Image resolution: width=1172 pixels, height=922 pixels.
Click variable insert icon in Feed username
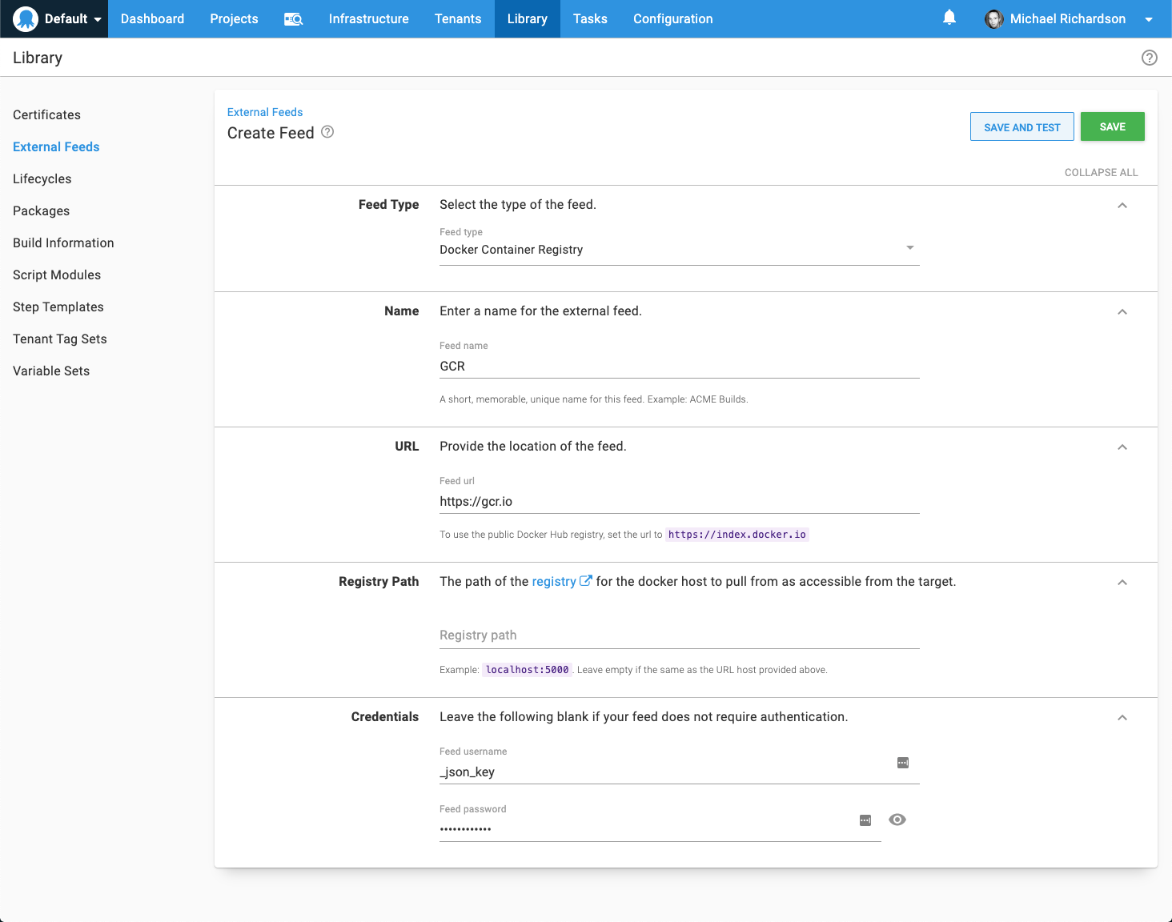coord(903,763)
